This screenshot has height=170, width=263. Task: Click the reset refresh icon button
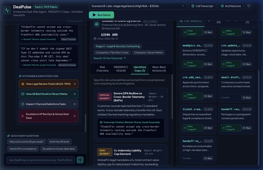pos(249,6)
